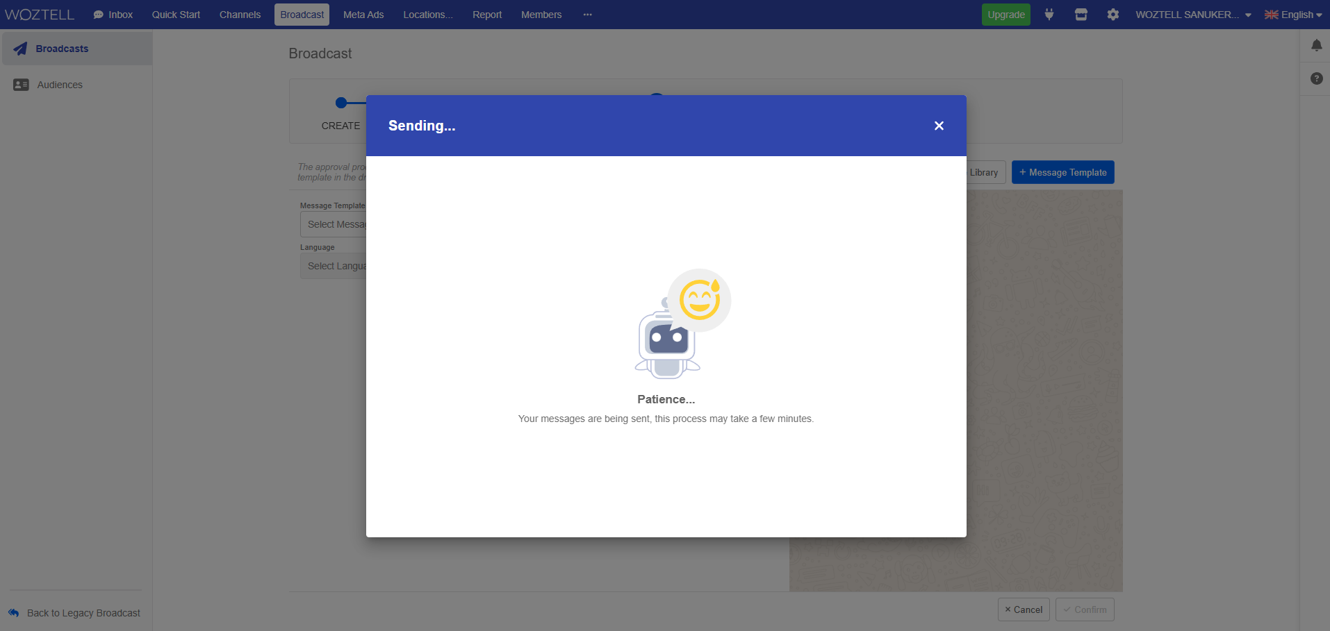Click the Upgrade button
This screenshot has height=631, width=1330.
click(x=1005, y=15)
